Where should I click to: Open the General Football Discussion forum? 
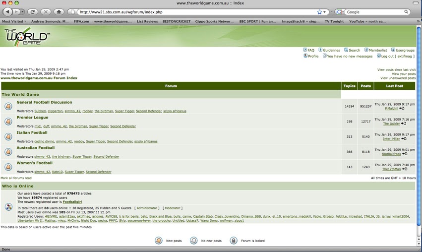(x=45, y=102)
